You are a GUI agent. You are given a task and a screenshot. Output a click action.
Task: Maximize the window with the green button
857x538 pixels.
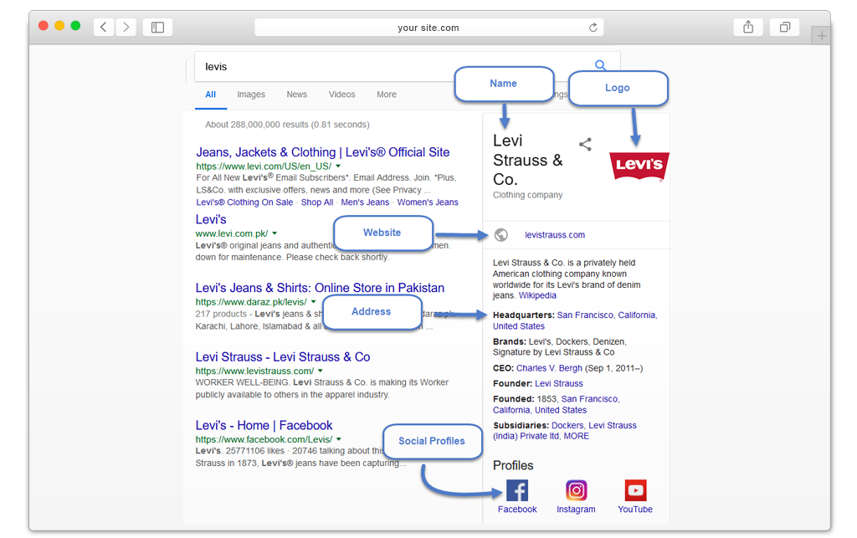point(75,26)
